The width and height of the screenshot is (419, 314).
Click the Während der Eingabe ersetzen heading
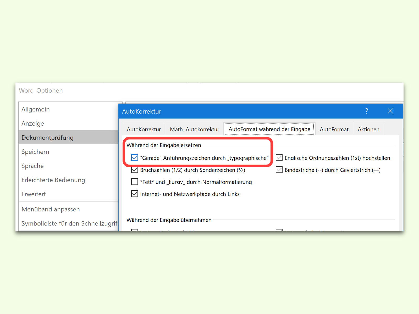coord(164,145)
